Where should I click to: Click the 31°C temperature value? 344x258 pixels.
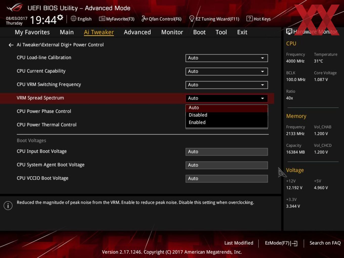point(318,61)
